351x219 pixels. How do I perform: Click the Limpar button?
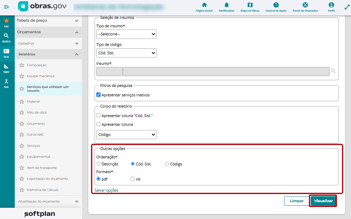(297, 201)
